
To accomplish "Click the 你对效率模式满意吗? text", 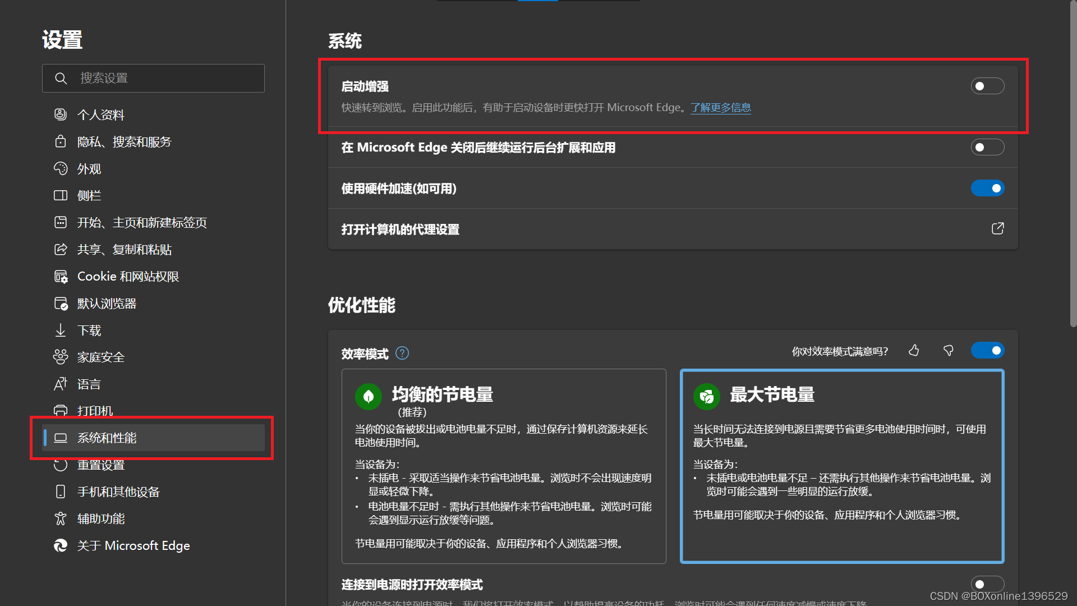I will 840,351.
